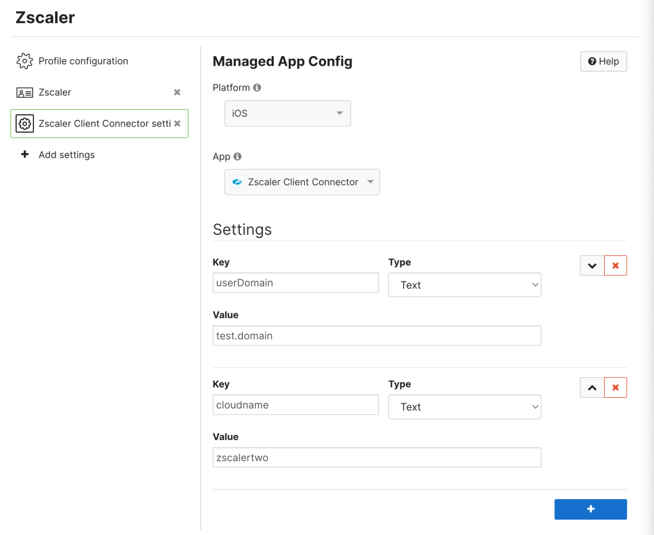The width and height of the screenshot is (654, 535).
Task: Remove the Zscaler payload from sidebar
Action: 177,93
